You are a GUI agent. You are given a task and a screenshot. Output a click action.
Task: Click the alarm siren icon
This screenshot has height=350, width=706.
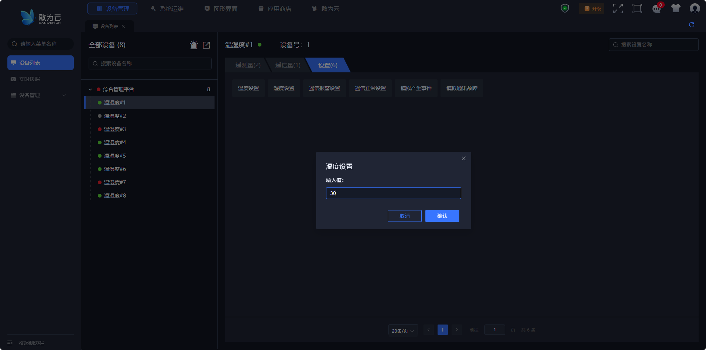(194, 45)
